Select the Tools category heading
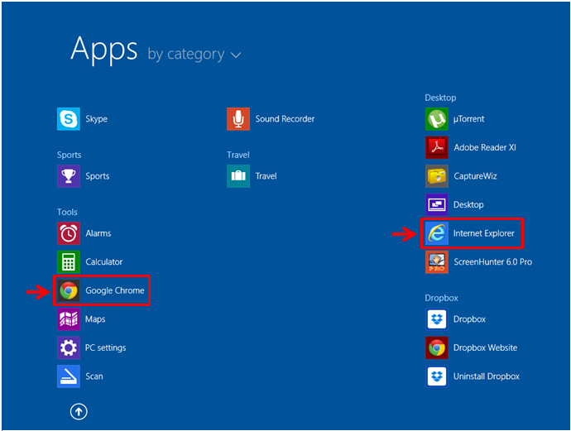The image size is (571, 431). (67, 212)
